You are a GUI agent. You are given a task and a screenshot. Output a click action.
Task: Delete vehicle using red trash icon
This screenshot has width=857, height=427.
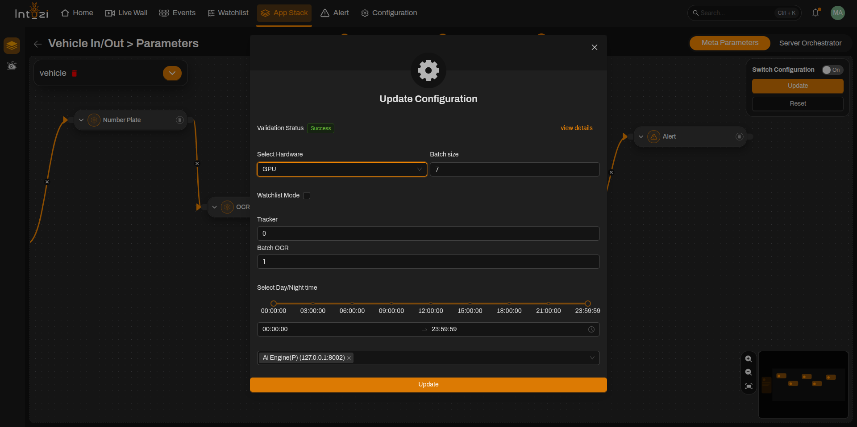coord(75,74)
